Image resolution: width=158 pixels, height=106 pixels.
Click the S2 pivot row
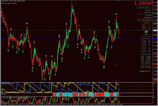(146, 50)
